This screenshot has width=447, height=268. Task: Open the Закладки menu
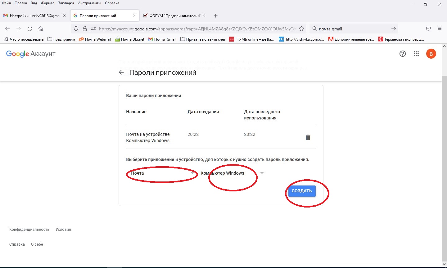(x=66, y=3)
